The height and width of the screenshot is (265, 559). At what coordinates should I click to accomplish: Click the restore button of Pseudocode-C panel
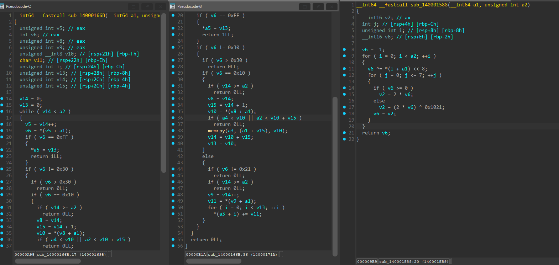pos(147,6)
